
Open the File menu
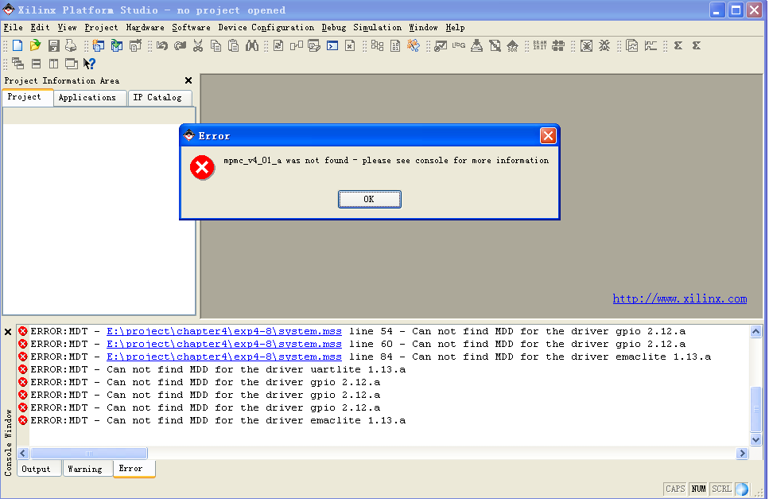(x=14, y=28)
